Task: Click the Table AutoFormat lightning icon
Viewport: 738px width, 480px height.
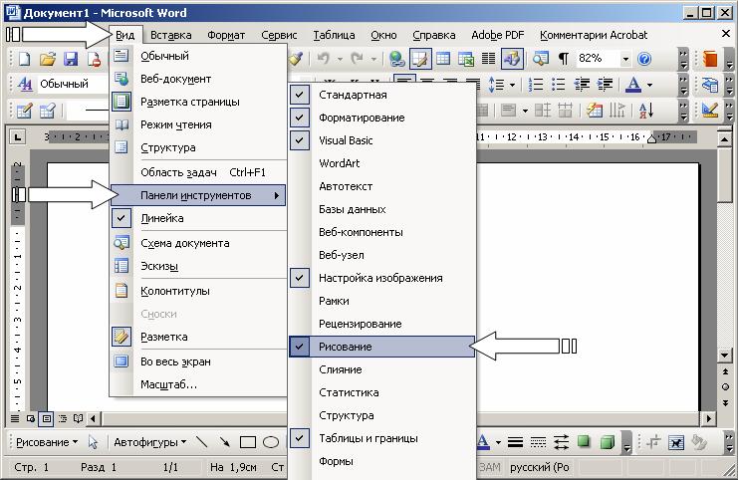Action: [595, 111]
